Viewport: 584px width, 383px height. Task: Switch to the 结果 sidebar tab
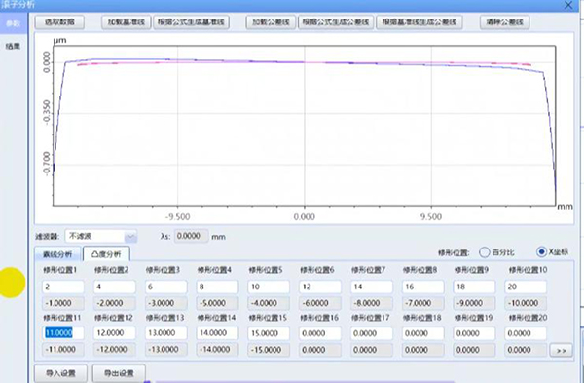pos(13,46)
